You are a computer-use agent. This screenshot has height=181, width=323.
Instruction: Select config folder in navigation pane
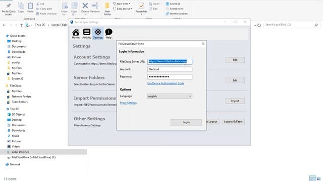click(14, 62)
